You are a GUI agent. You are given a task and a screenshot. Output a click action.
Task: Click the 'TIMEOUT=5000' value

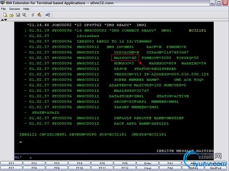coord(156,58)
